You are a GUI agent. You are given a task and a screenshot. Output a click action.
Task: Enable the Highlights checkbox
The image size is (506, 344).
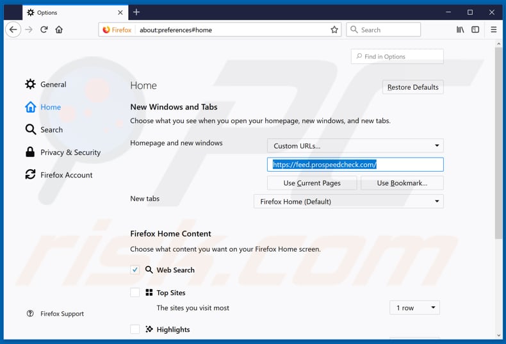click(135, 329)
